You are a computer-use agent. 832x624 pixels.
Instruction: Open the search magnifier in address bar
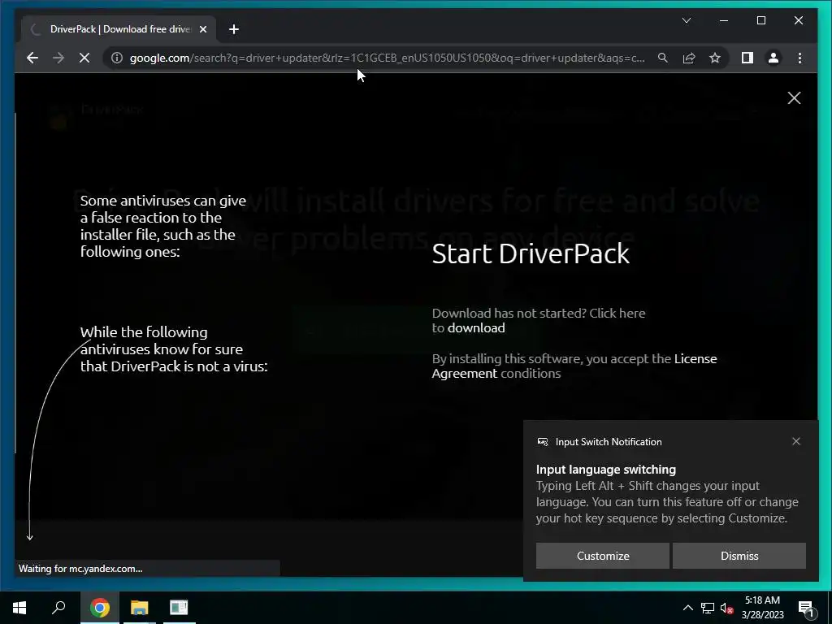[x=663, y=58]
